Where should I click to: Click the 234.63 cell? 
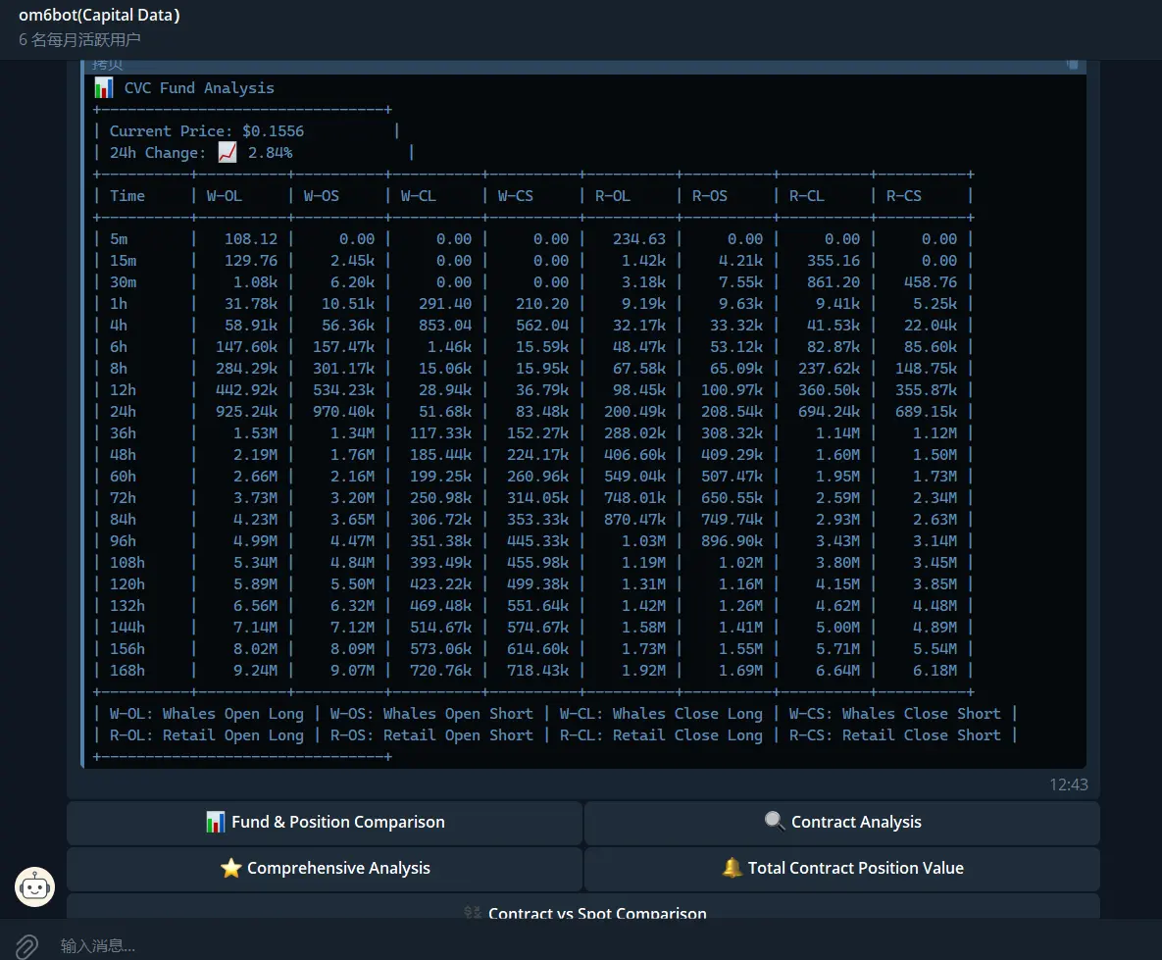point(638,238)
